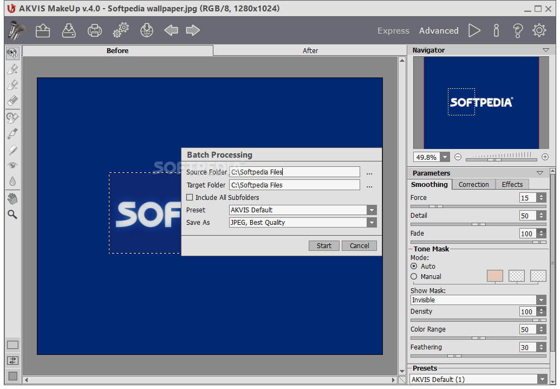Adjust the Detail value stepper
This screenshot has width=560, height=389.
(x=542, y=216)
